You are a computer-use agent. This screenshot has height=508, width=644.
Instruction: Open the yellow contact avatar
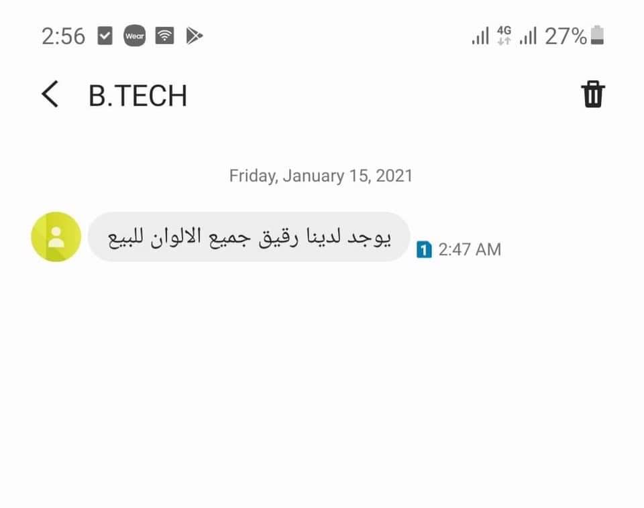(x=56, y=237)
